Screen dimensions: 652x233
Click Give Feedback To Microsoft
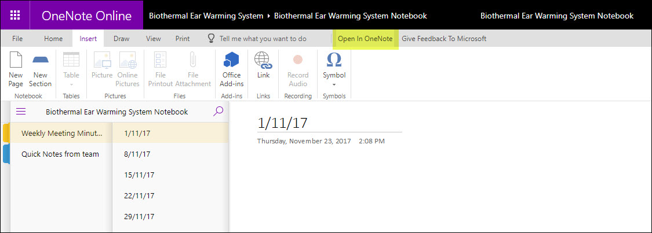click(x=444, y=39)
